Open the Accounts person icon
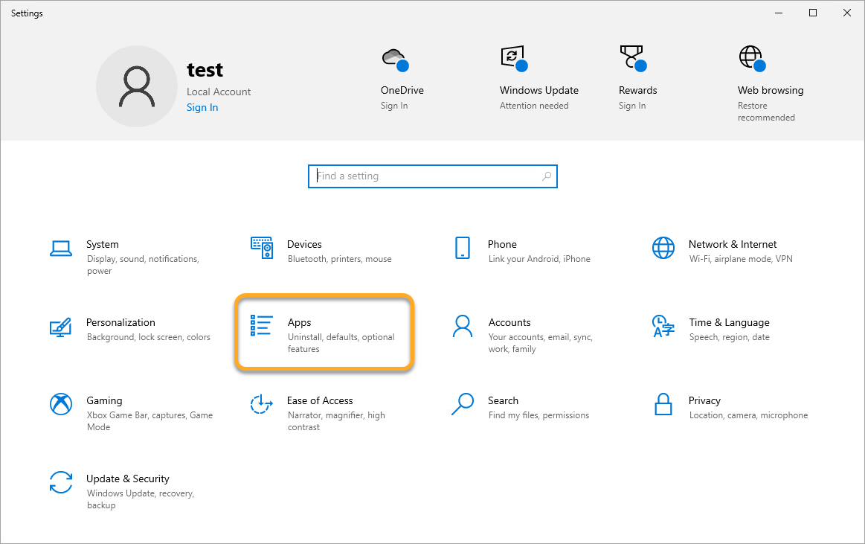 463,326
